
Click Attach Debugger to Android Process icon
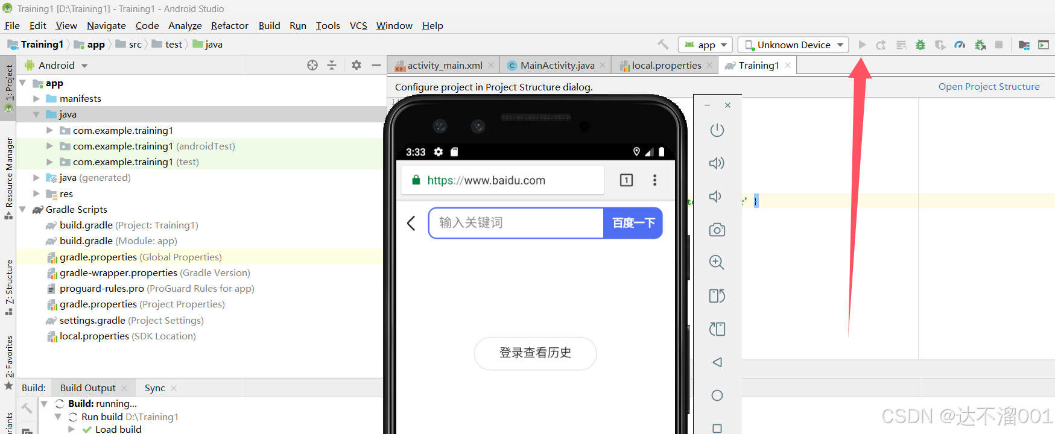980,45
